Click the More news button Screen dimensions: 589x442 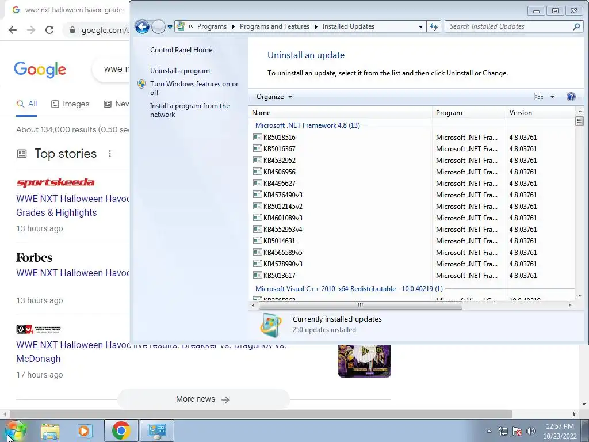coord(203,399)
